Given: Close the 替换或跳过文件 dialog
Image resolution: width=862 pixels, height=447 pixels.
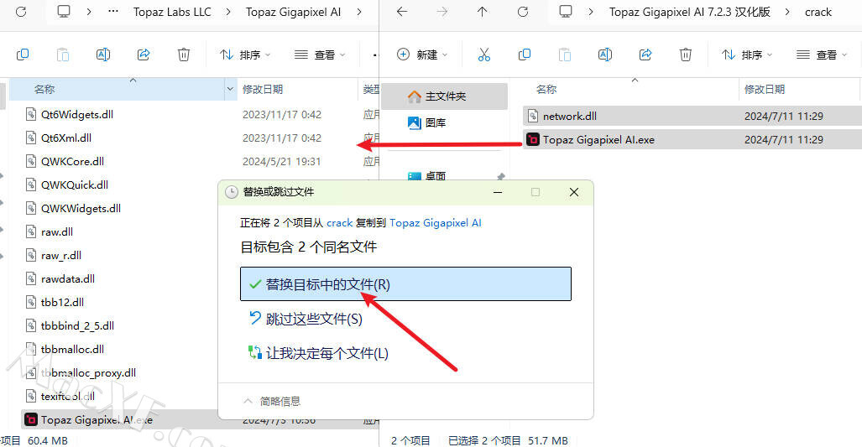Looking at the screenshot, I should 574,192.
